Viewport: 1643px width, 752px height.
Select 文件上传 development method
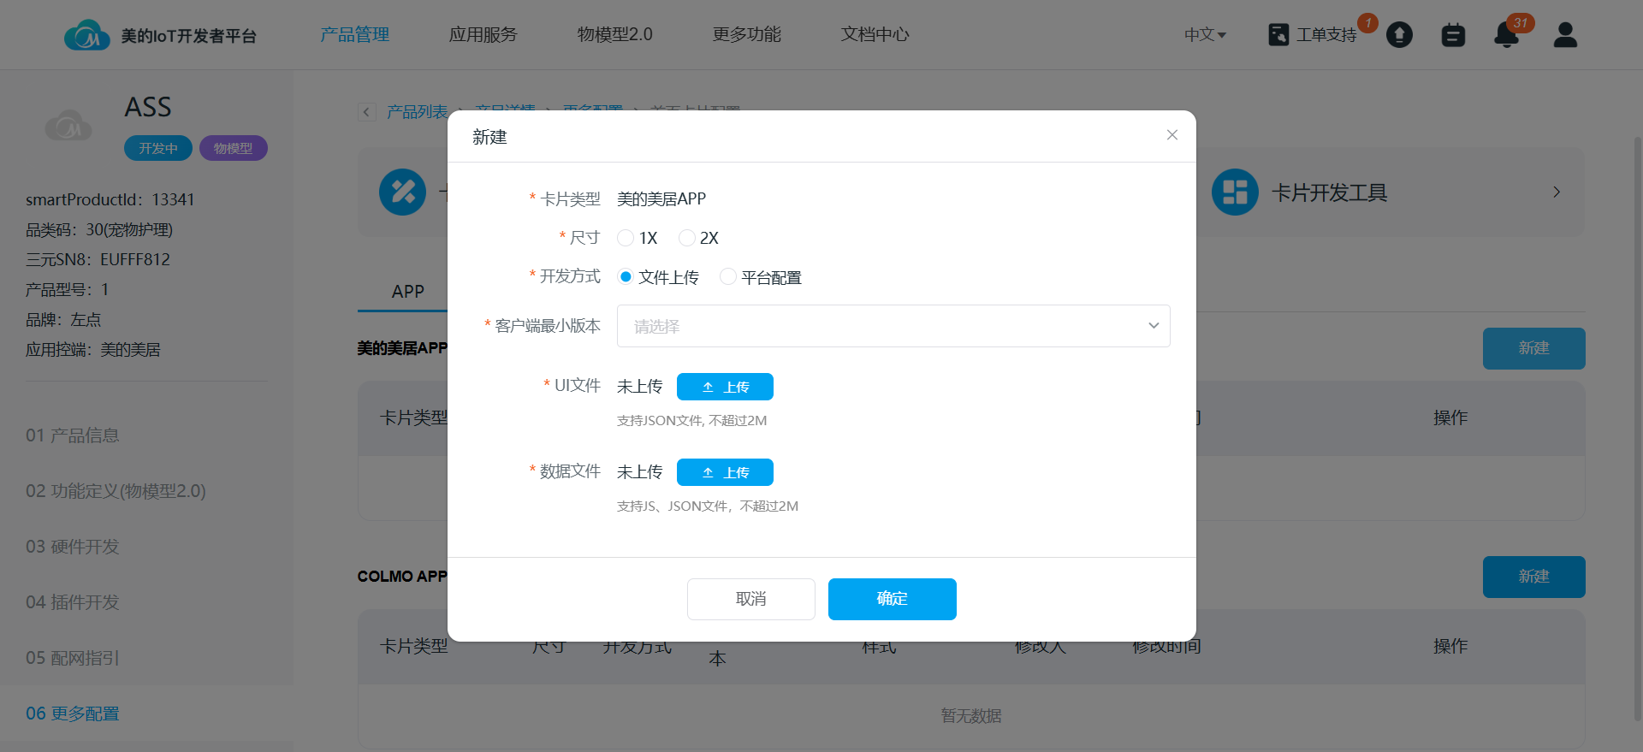(626, 277)
